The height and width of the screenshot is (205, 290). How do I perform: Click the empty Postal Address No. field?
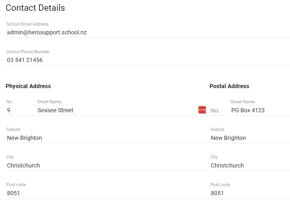coord(219,111)
